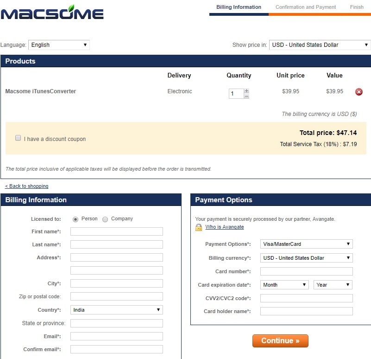Choose card expiration Month dropdown
This screenshot has width=371, height=359.
point(284,285)
